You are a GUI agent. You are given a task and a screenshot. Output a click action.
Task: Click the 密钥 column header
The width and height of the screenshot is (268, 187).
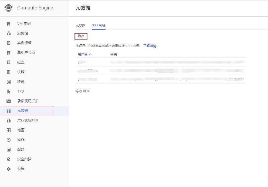(114, 54)
